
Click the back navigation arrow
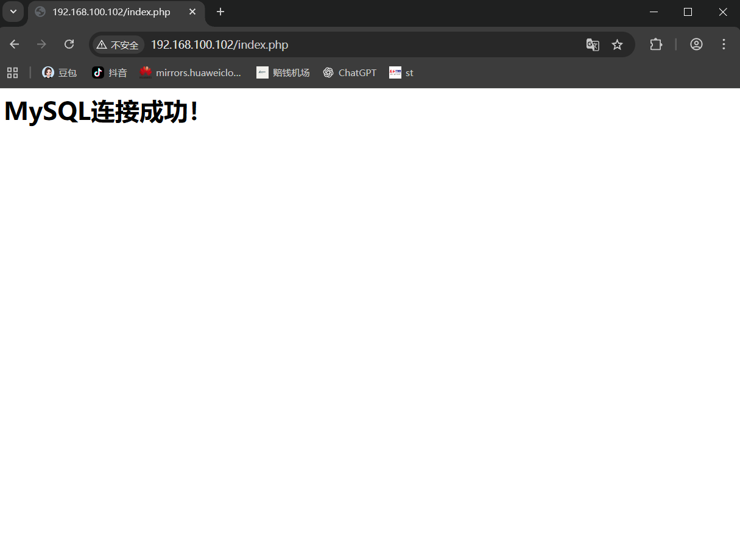(x=14, y=44)
